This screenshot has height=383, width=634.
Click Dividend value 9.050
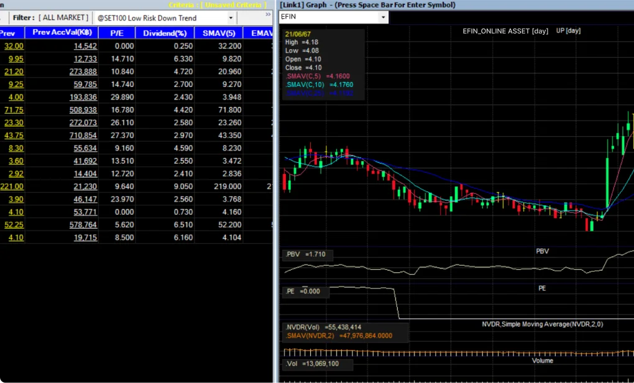pos(183,187)
